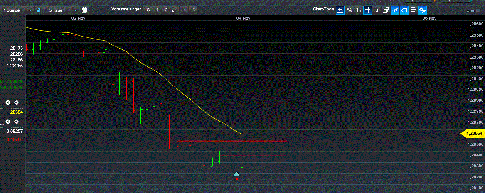
Task: Toggle the crossed-out candles tool
Action: coord(395,10)
